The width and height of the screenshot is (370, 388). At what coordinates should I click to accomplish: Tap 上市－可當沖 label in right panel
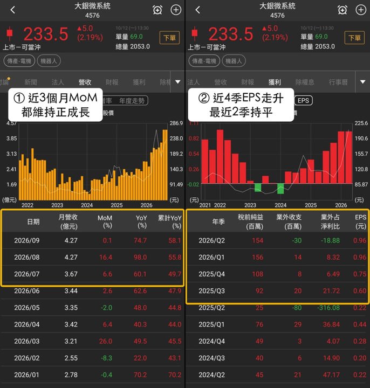pos(207,47)
